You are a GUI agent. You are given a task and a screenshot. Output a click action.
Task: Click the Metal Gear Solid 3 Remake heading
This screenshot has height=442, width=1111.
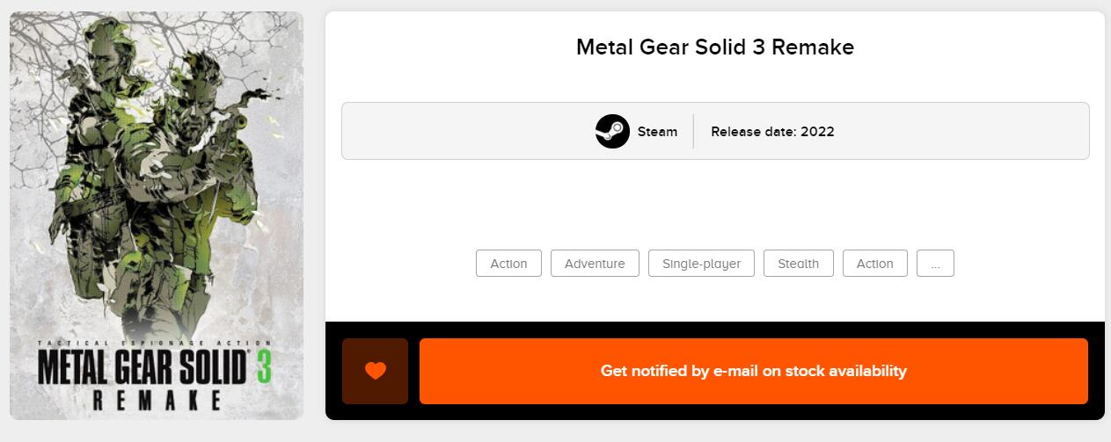coord(714,47)
